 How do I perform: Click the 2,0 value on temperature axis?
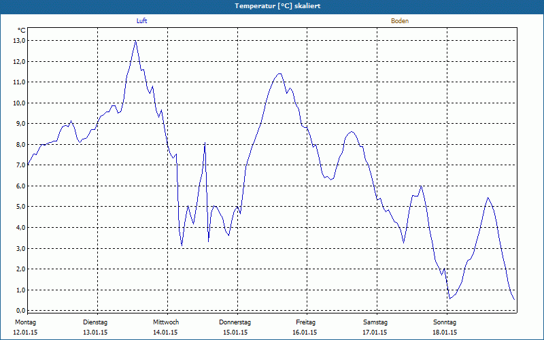[x=20, y=269]
